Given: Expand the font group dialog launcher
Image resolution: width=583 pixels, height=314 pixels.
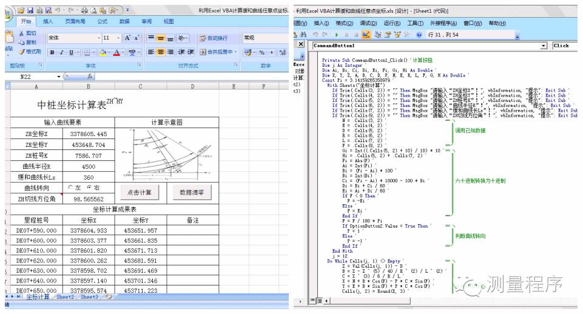Looking at the screenshot, I should pos(139,65).
